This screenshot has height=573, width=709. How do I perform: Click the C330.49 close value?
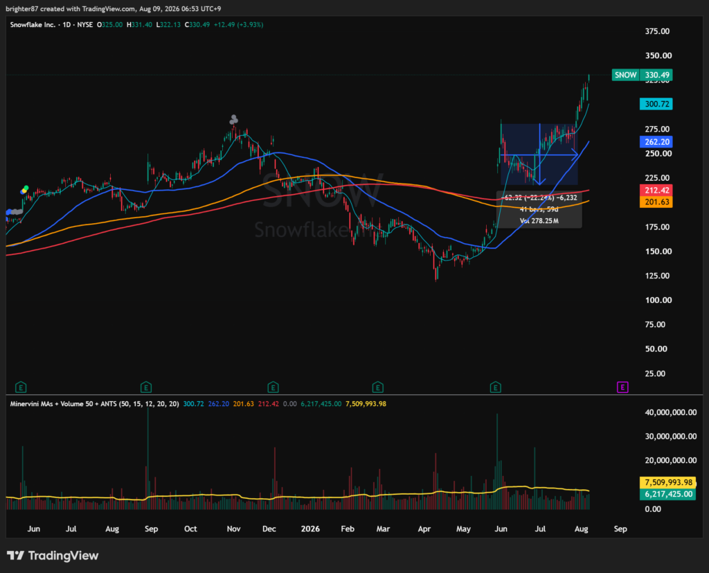tap(197, 25)
